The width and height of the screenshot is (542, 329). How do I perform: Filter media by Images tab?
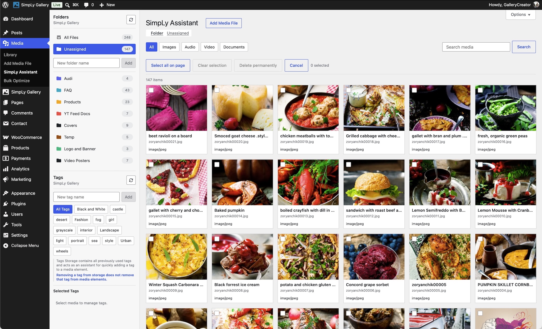tap(169, 47)
